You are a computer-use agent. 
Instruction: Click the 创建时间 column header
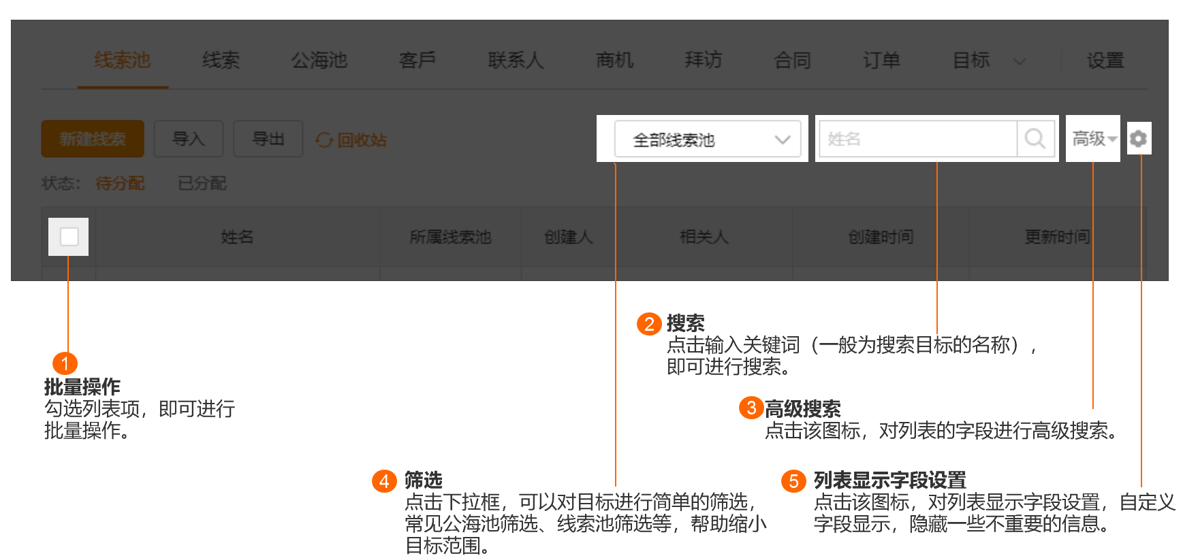[881, 237]
